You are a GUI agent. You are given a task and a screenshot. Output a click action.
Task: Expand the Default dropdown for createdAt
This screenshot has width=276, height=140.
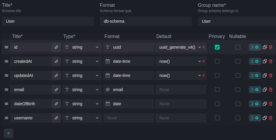200,61
